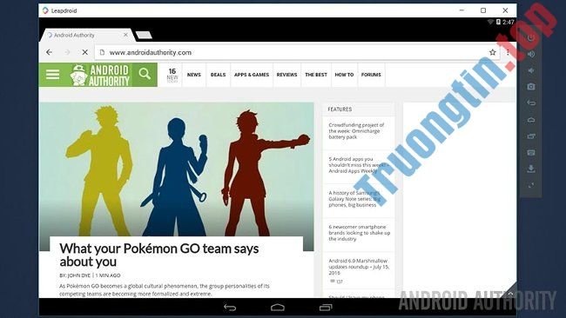Image resolution: width=566 pixels, height=318 pixels.
Task: Click the 137 comments count
Action: [x=336, y=282]
